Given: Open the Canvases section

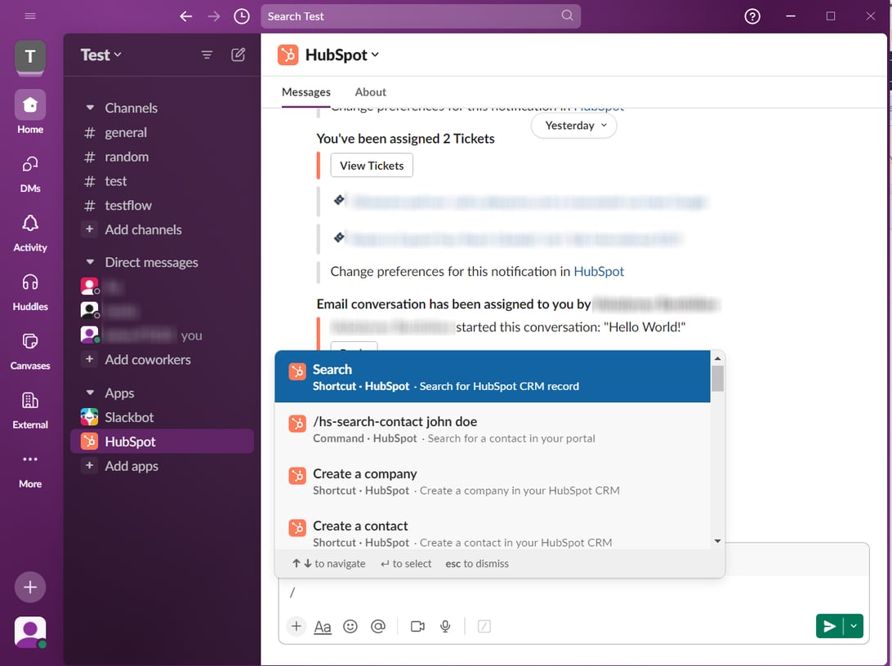Looking at the screenshot, I should (29, 349).
